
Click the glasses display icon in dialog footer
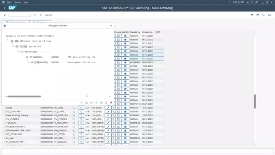(92, 102)
